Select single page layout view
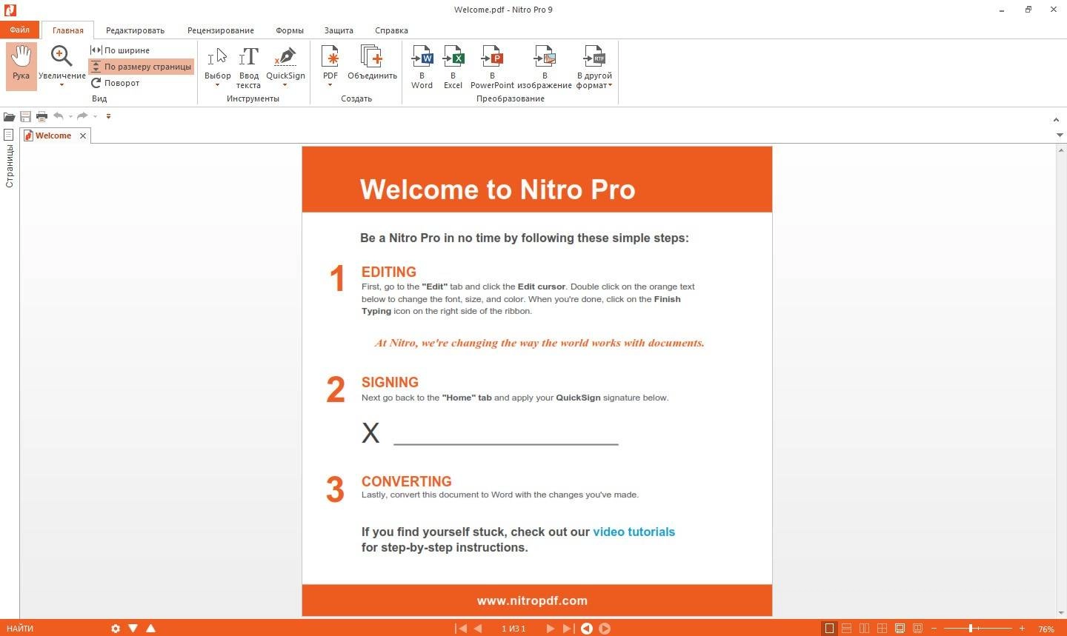The height and width of the screenshot is (636, 1067). [829, 629]
